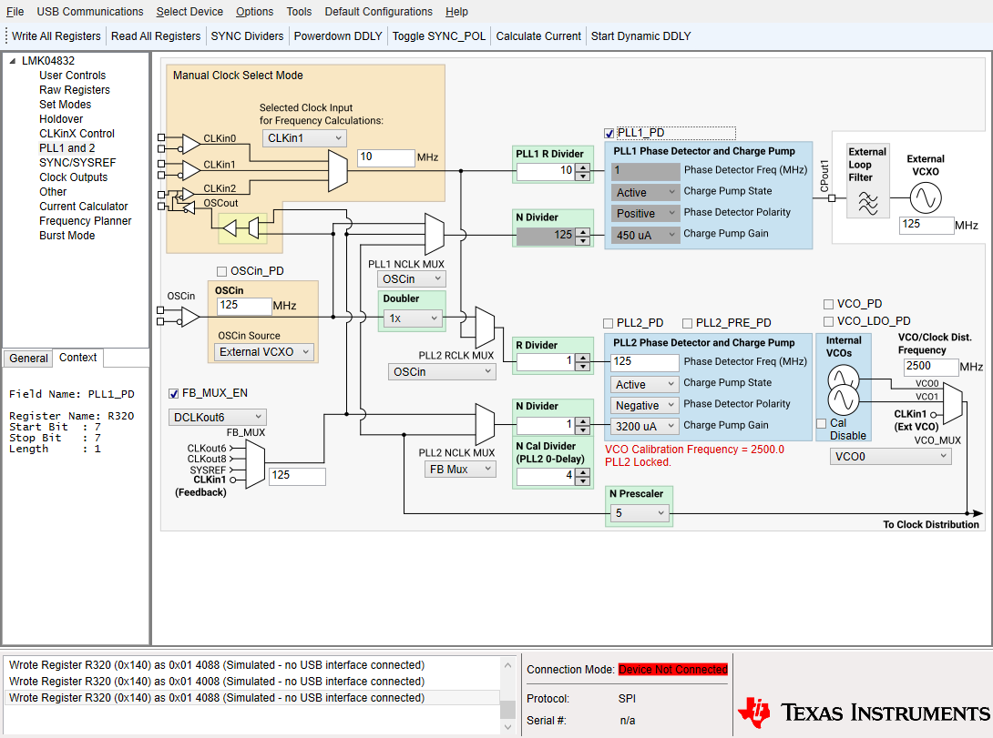Viewport: 993px width, 738px height.
Task: Enable the OSCin_PD checkbox
Action: (221, 271)
